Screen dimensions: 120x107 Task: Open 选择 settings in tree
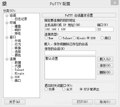[18, 52]
